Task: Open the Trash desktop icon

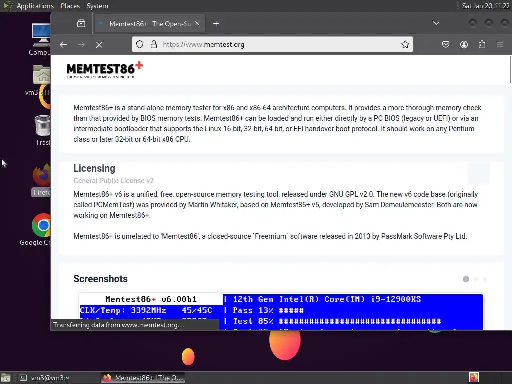Action: pos(42,130)
